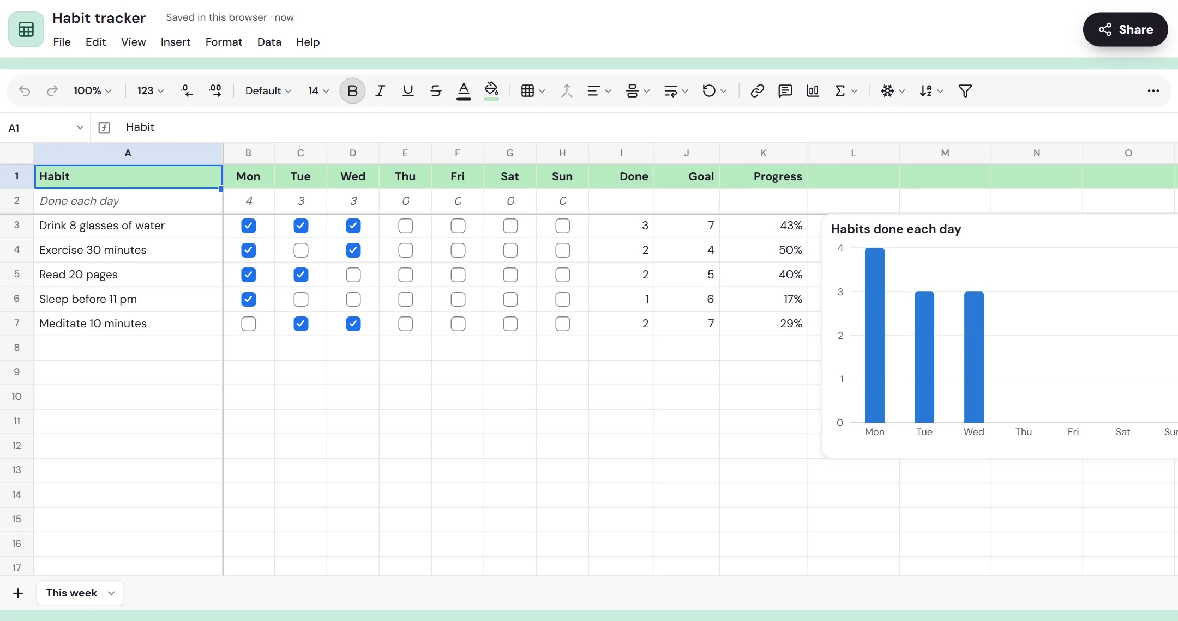
Task: Check Tuesday for Sleep before 11 pm
Action: pos(301,299)
